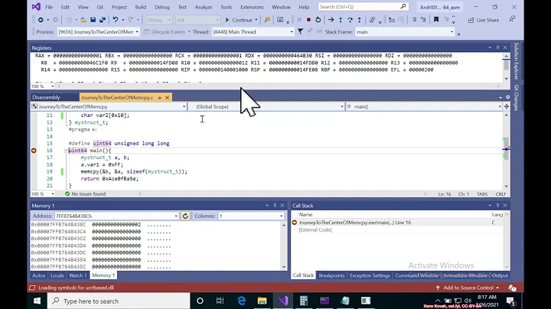This screenshot has width=551, height=309.
Task: Open the editor zoom 100 % dropdown
Action: (x=53, y=194)
